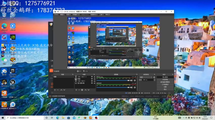Open Unreal Engine desktop icon
Viewport: 215px width, 120px height.
tap(13, 84)
